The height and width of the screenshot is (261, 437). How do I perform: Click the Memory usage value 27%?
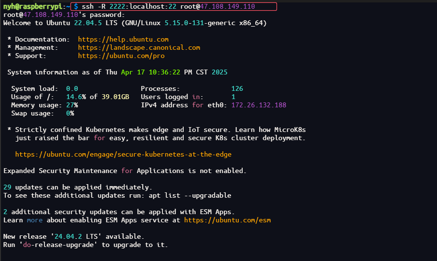(72, 105)
